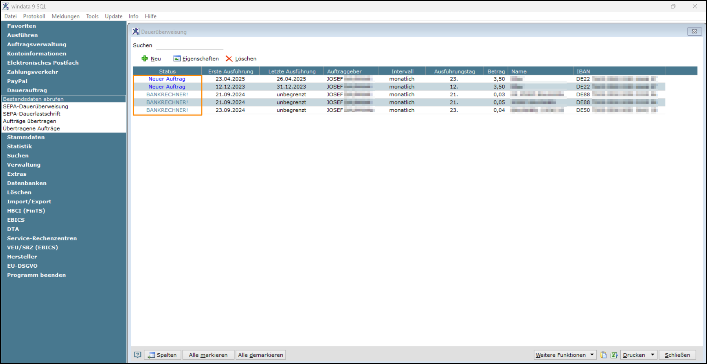
Task: Open the help icon at bottom left
Action: coord(137,355)
